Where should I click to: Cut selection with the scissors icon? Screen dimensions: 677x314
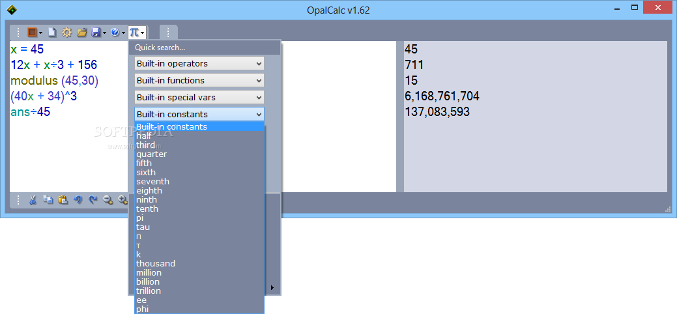pyautogui.click(x=33, y=199)
